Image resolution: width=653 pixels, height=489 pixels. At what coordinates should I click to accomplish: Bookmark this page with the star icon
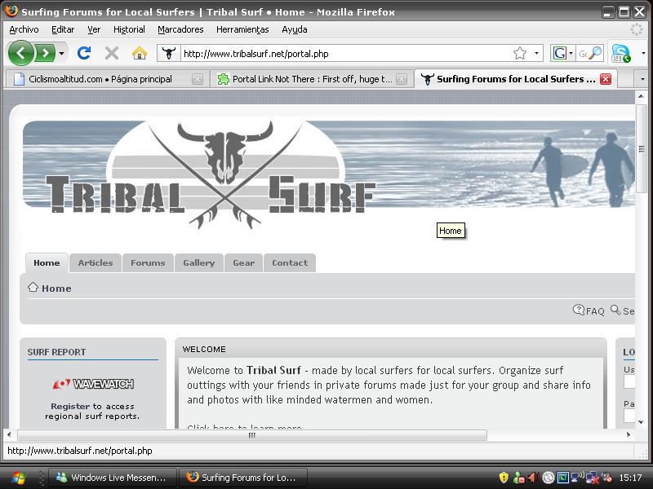(x=520, y=53)
